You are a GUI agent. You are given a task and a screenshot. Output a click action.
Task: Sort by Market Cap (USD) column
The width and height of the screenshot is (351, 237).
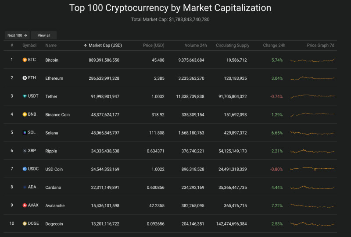103,46
